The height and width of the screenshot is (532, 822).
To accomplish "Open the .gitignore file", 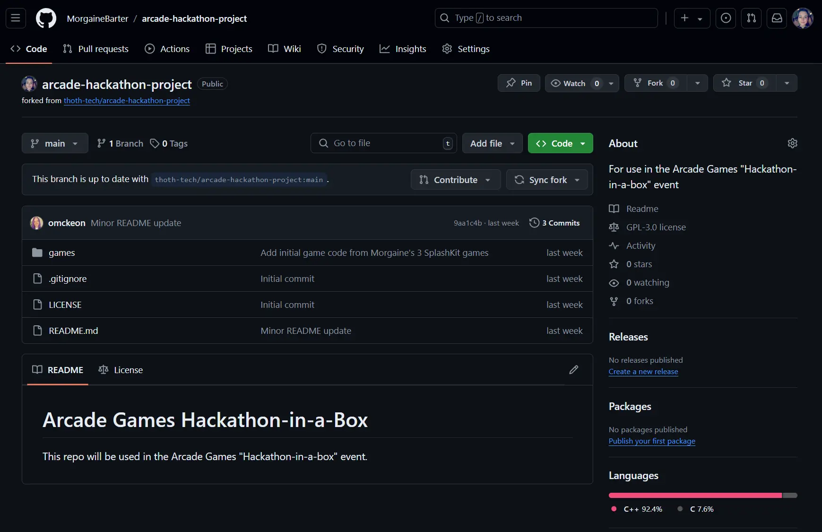I will pyautogui.click(x=68, y=279).
